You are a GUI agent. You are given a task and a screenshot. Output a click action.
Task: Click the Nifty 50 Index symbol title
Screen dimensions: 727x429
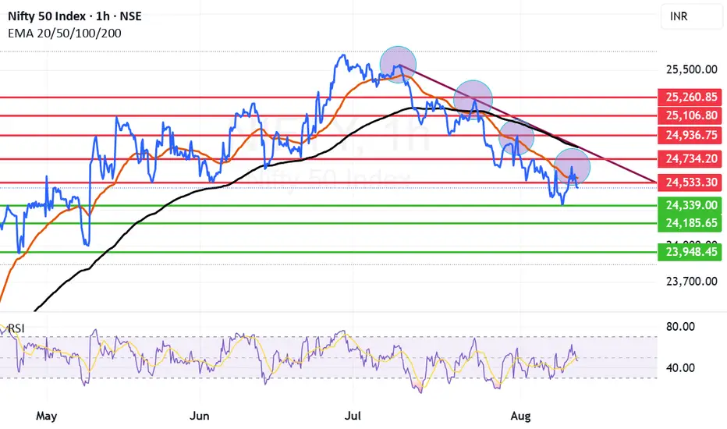tap(75, 16)
